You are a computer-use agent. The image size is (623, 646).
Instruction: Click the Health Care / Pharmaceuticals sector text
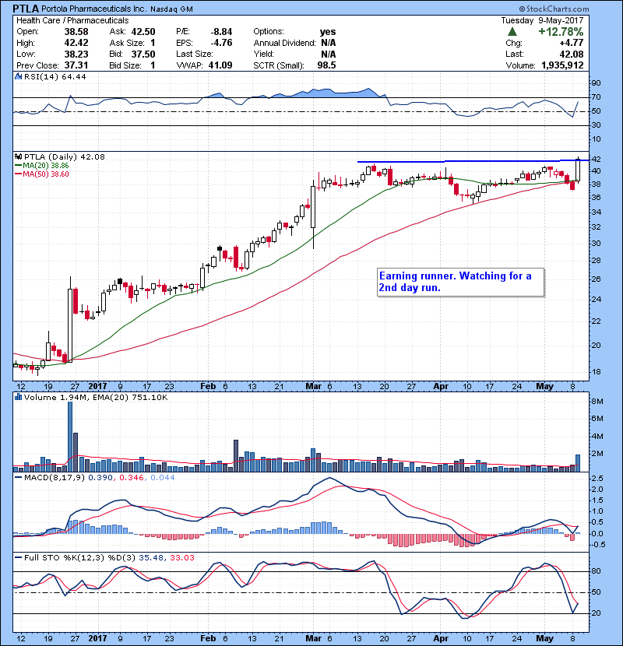coord(72,20)
